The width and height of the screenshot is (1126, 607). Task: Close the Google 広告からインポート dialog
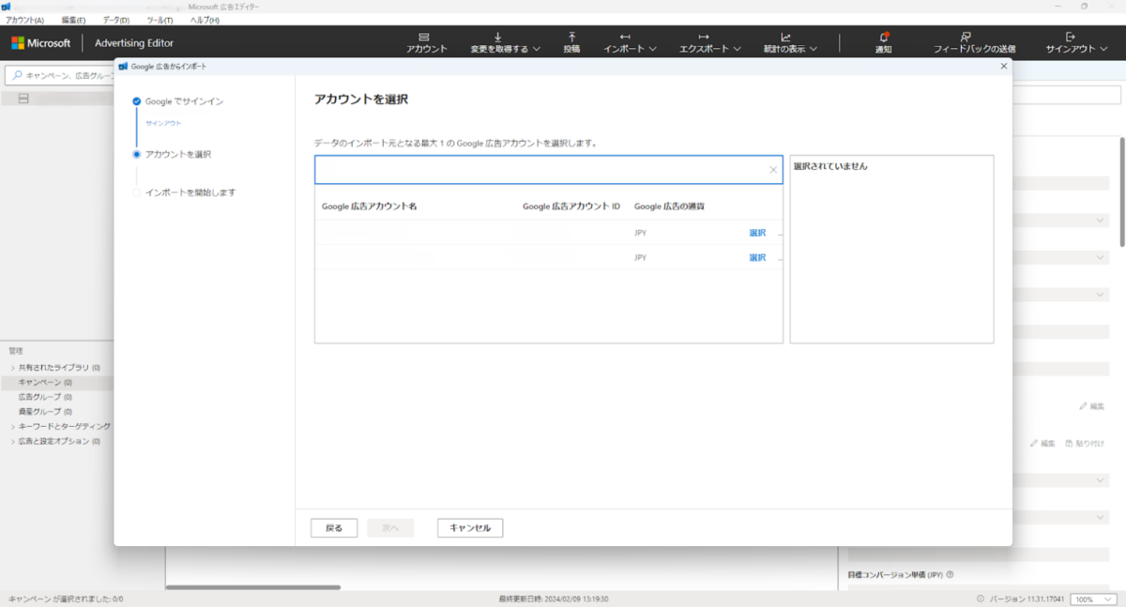tap(1004, 66)
